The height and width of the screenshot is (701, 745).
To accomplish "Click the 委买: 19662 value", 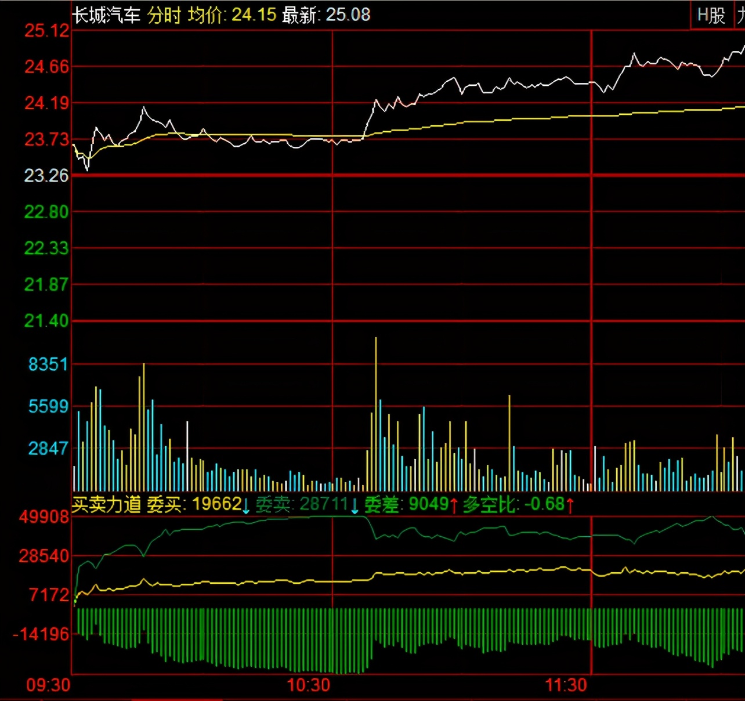I will [x=198, y=504].
